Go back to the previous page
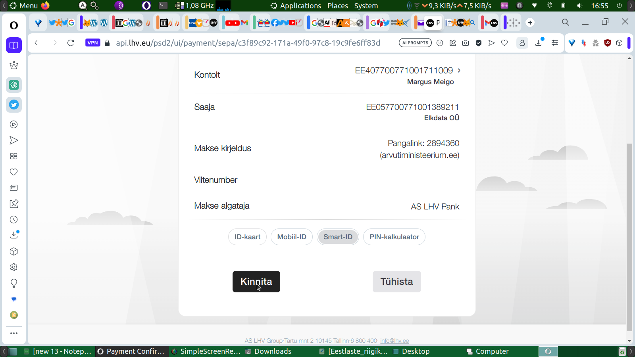Screen dimensions: 635x357 tap(36, 43)
